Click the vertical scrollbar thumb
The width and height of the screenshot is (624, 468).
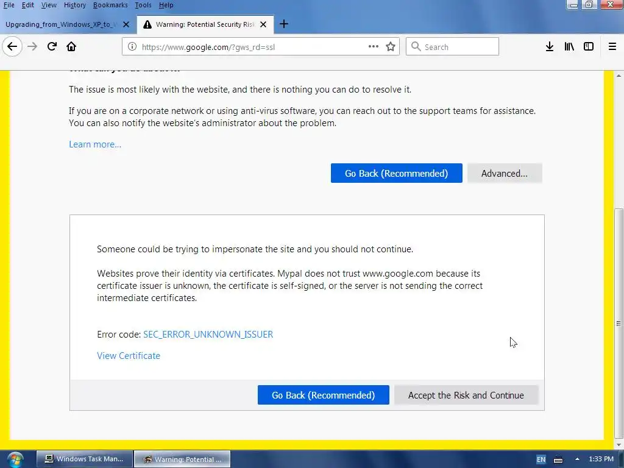(619, 322)
